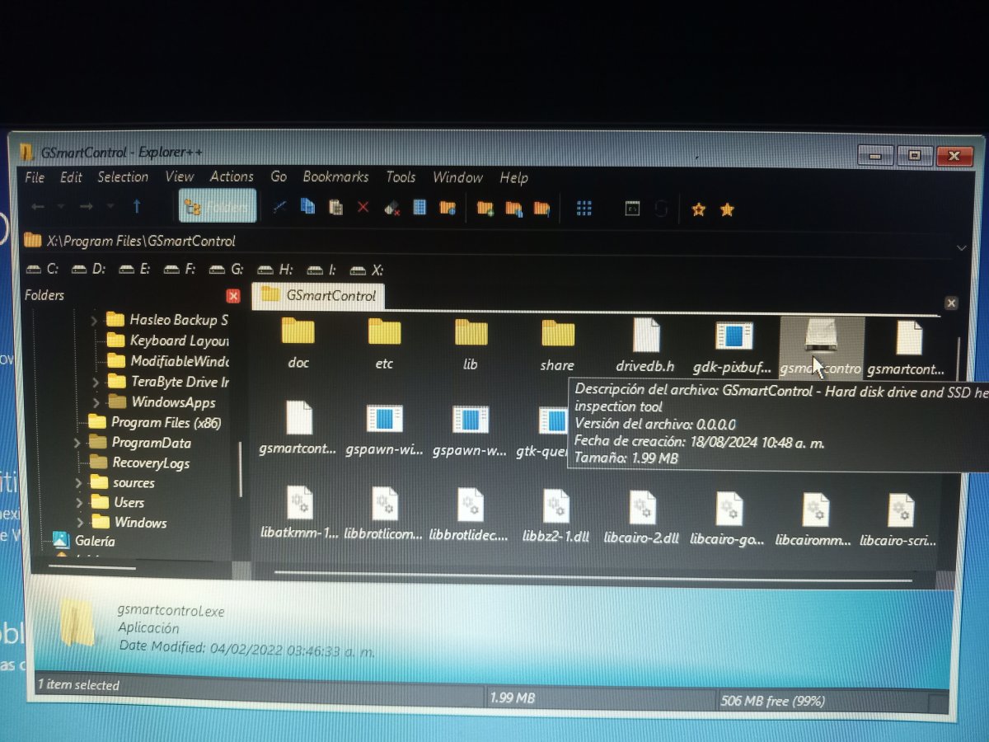Expand the address bar dropdown
Screen dimensions: 989x742
tap(961, 247)
